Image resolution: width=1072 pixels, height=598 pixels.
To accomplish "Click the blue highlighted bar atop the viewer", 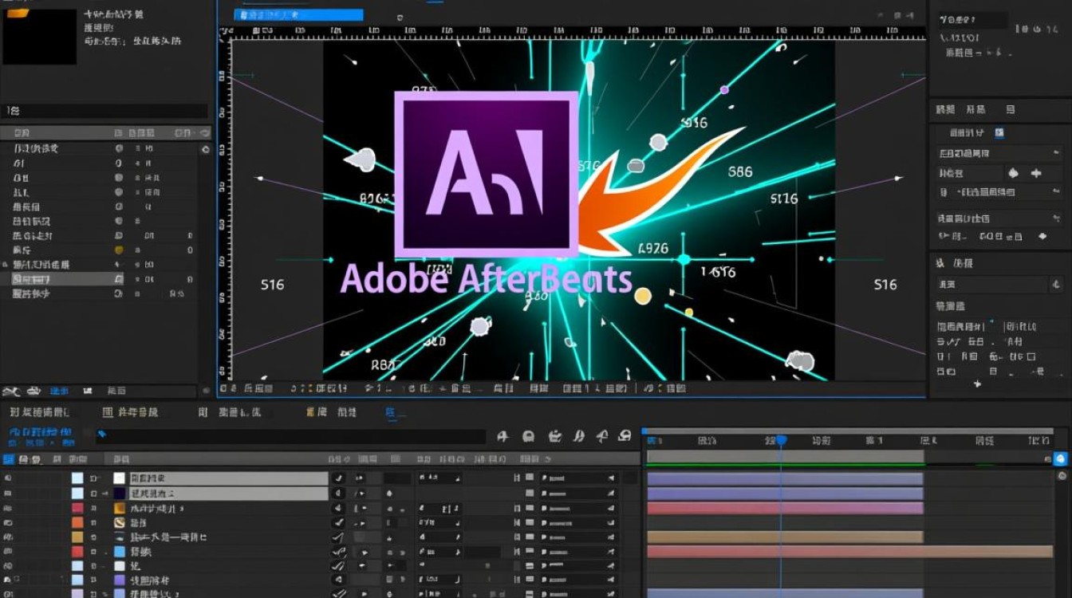I will coord(299,14).
